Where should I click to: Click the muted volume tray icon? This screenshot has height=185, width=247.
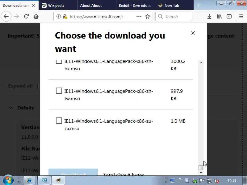217,181
